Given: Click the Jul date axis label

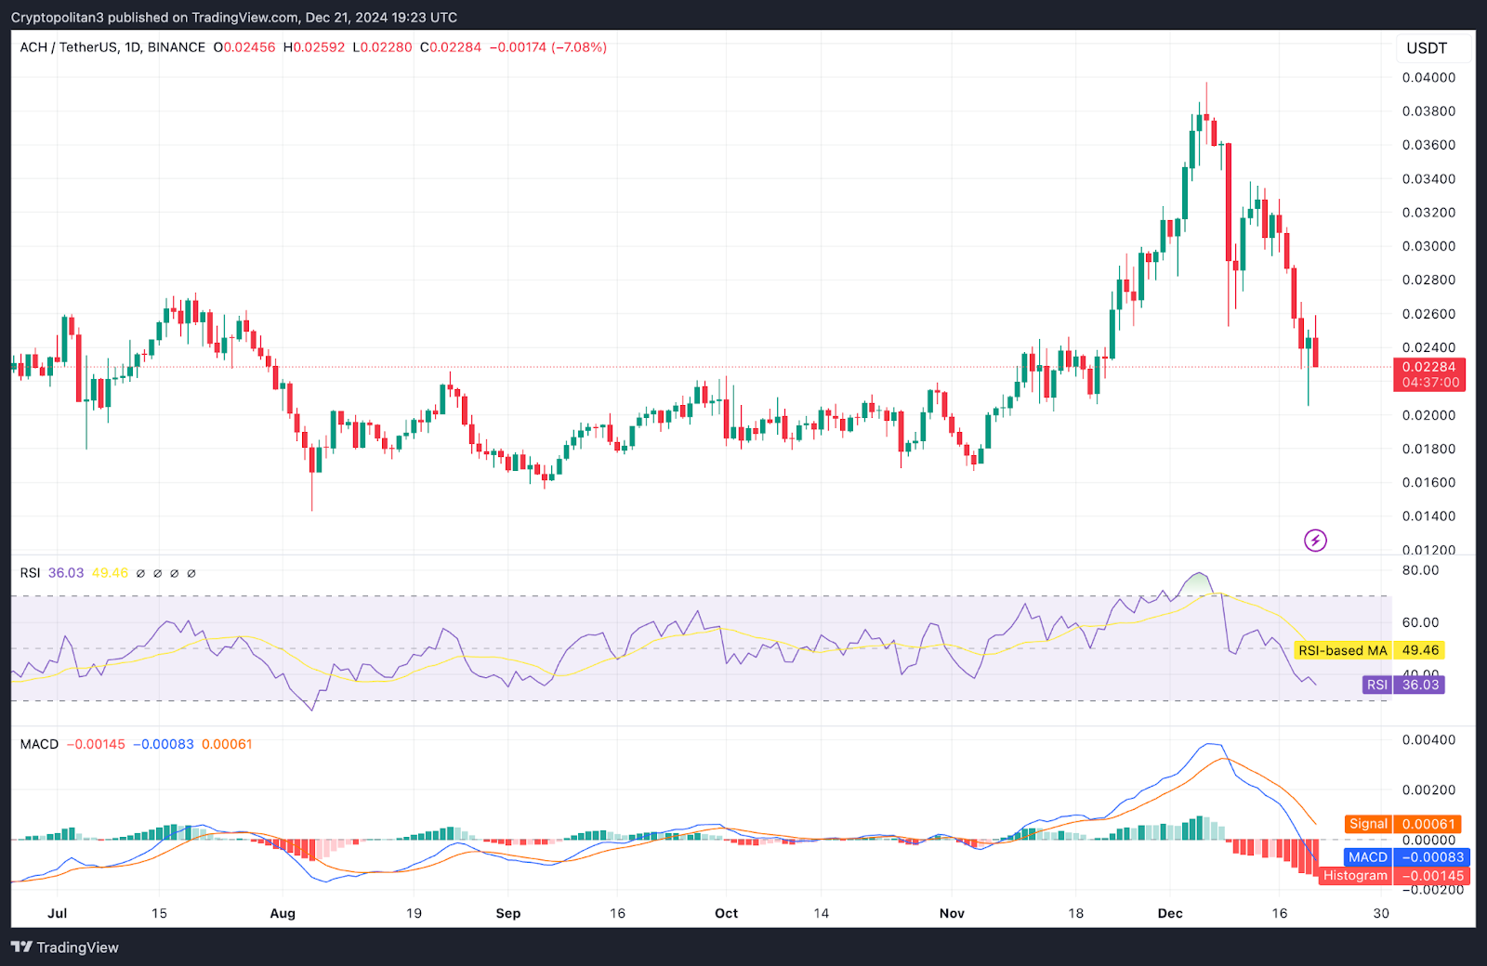Looking at the screenshot, I should (x=58, y=913).
